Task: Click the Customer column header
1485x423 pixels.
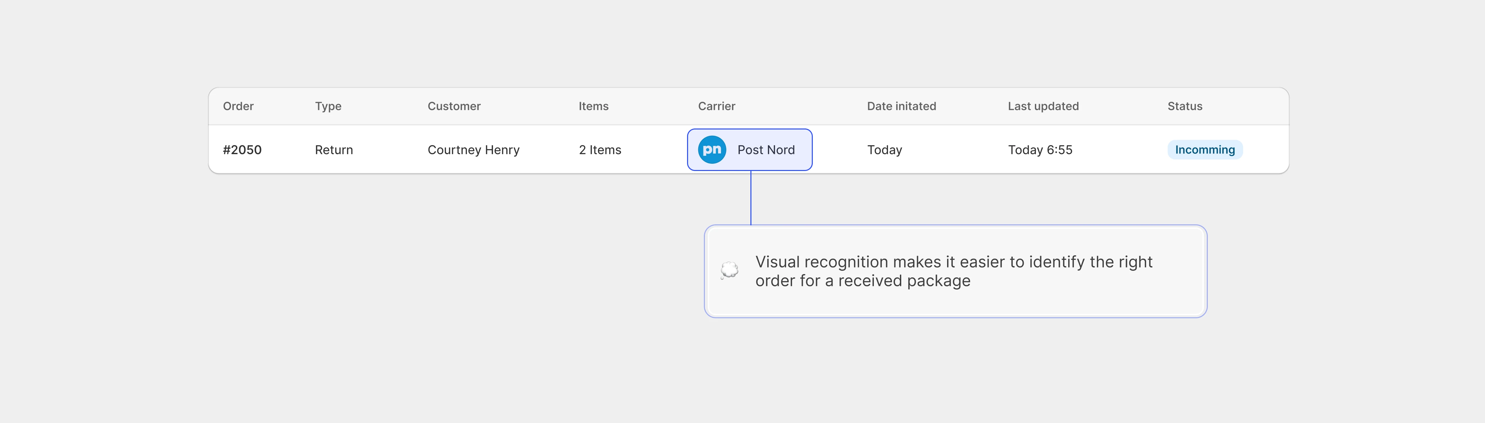Action: coord(454,106)
